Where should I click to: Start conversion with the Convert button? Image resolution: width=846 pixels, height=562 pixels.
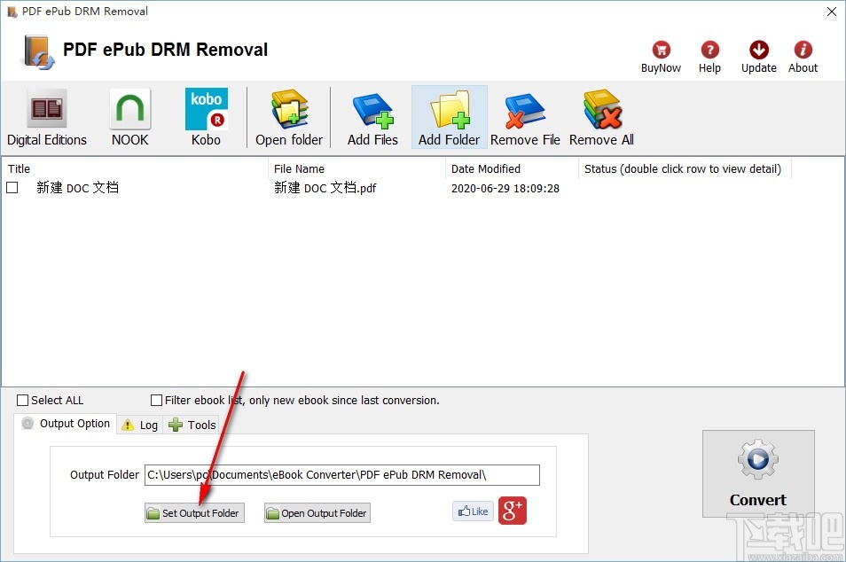click(x=758, y=473)
